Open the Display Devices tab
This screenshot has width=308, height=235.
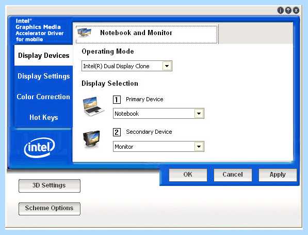44,55
